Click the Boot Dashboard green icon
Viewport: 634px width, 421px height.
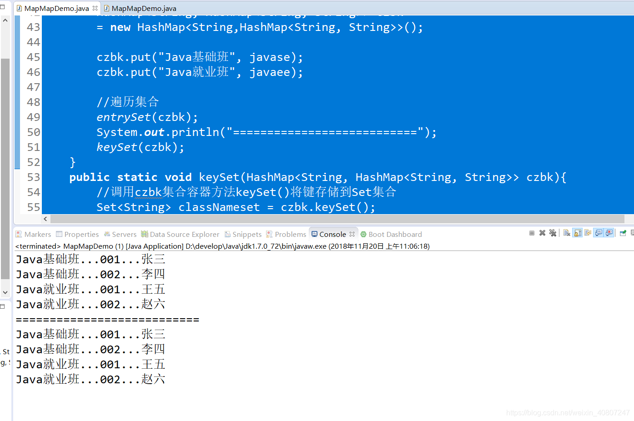click(363, 234)
